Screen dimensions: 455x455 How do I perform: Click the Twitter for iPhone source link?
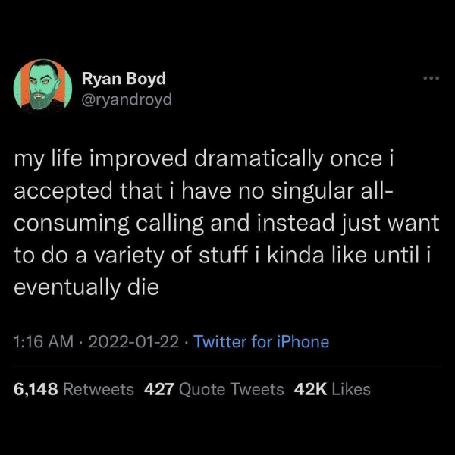pyautogui.click(x=261, y=341)
